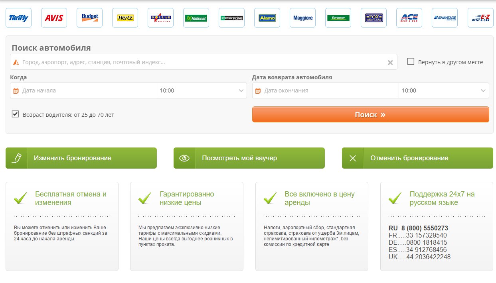Open the calendar icon for Дата окончания
Image resolution: width=496 pixels, height=283 pixels.
258,91
